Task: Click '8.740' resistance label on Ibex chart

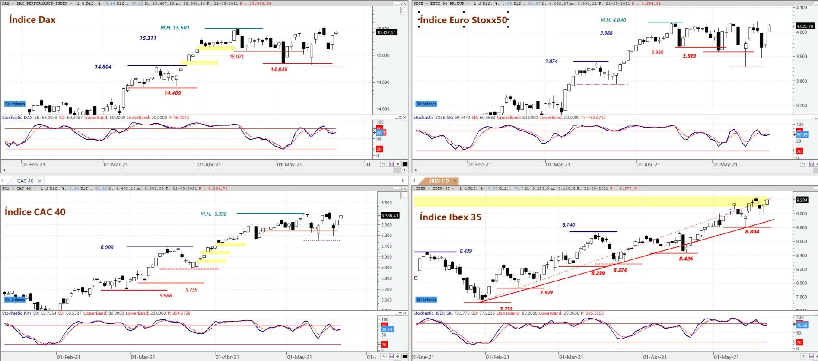Action: pos(569,225)
